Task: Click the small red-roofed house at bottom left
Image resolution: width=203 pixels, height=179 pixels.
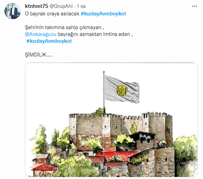Action: coord(44,169)
